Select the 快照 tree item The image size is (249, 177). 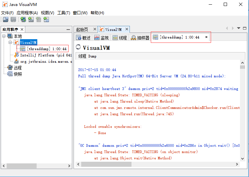point(18,74)
